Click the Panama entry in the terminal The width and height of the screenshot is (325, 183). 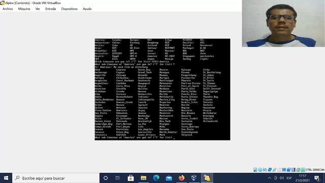185,72
